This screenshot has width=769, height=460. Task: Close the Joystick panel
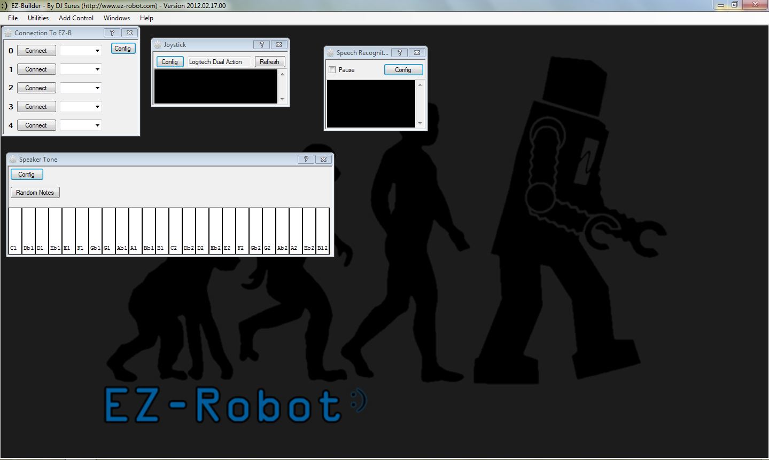(279, 45)
